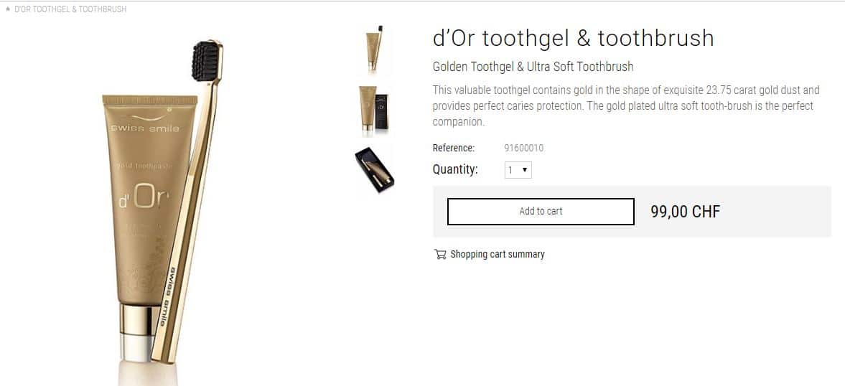Click the swiss smile text on the toothbrush handle

tap(167, 296)
